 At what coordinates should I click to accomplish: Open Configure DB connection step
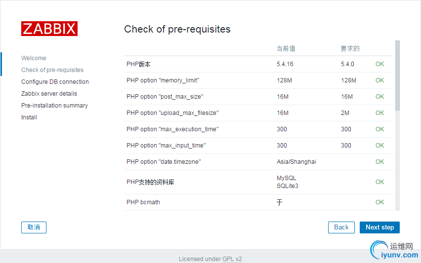point(55,82)
